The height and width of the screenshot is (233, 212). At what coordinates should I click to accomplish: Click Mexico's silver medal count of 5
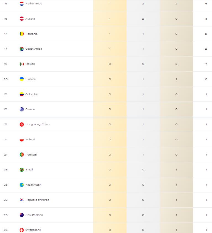(x=143, y=64)
